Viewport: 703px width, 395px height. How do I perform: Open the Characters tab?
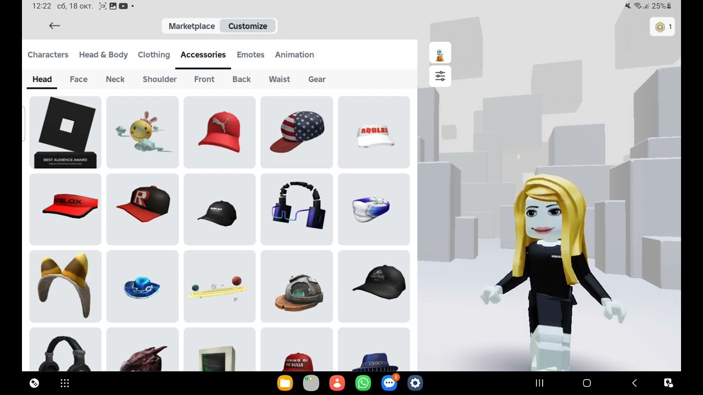click(48, 55)
